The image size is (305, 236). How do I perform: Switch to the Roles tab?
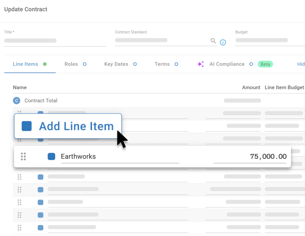point(71,64)
